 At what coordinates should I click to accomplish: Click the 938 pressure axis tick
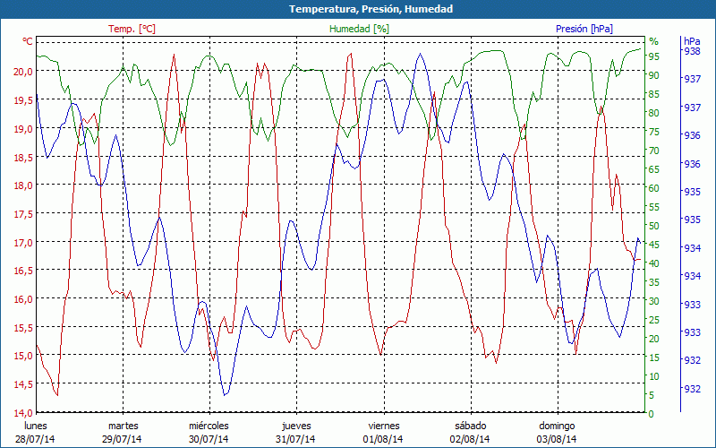(x=692, y=52)
